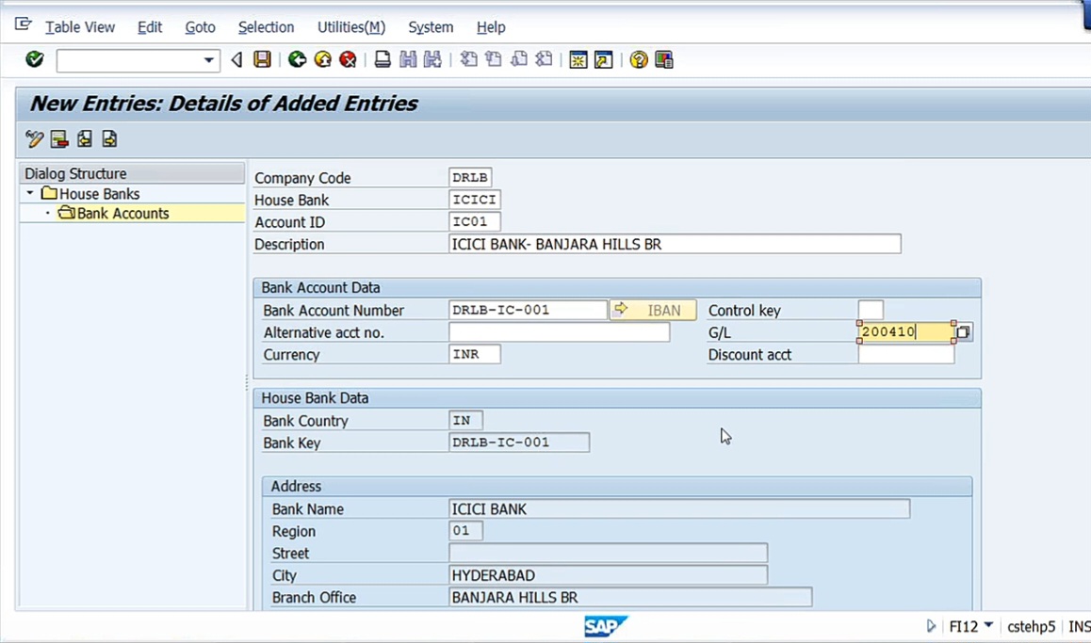Click the Currency field
The height and width of the screenshot is (643, 1091).
(475, 355)
